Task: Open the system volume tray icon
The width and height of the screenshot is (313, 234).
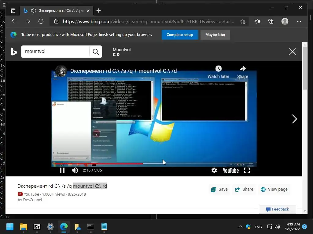Action: pos(277,227)
